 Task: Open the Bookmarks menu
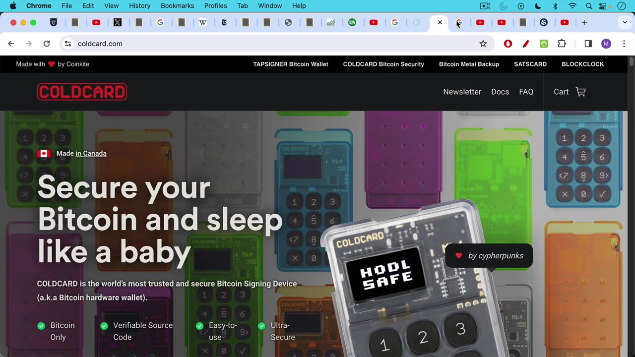[x=178, y=6]
